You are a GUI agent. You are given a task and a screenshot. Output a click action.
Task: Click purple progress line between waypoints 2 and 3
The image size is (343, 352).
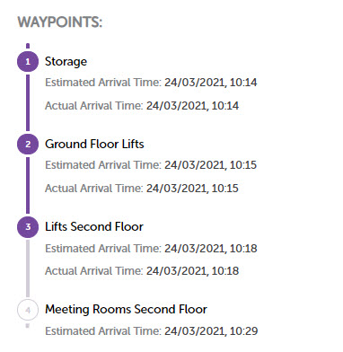pyautogui.click(x=28, y=185)
